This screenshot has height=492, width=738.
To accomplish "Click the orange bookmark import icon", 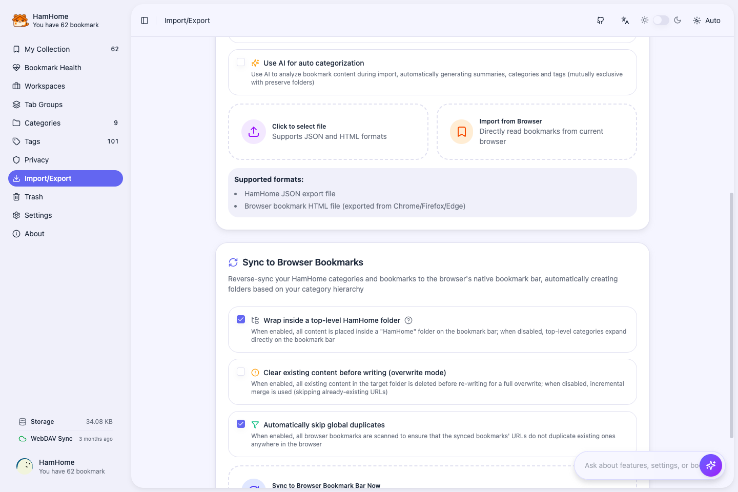I will (x=462, y=132).
